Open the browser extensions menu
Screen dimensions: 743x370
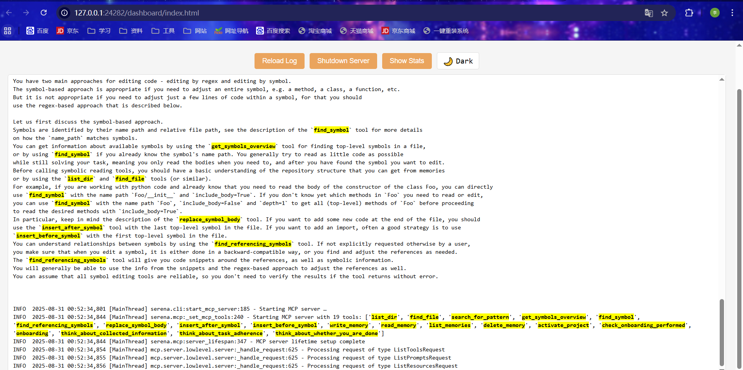[x=689, y=13]
